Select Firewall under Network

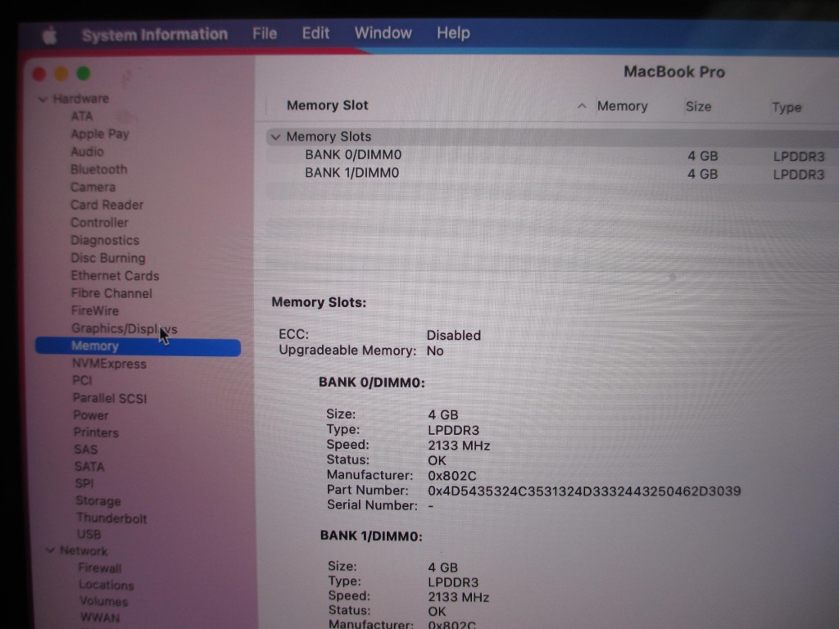[100, 568]
